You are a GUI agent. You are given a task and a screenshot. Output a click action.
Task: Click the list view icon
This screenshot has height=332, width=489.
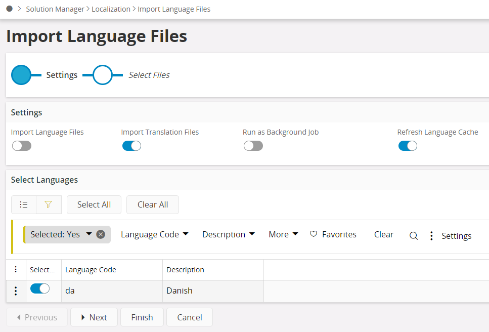[24, 204]
